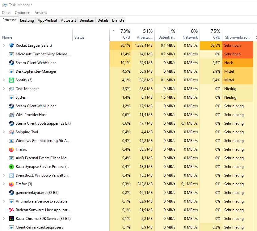Expand Razer Chroma SDK Service group

(x=4, y=219)
